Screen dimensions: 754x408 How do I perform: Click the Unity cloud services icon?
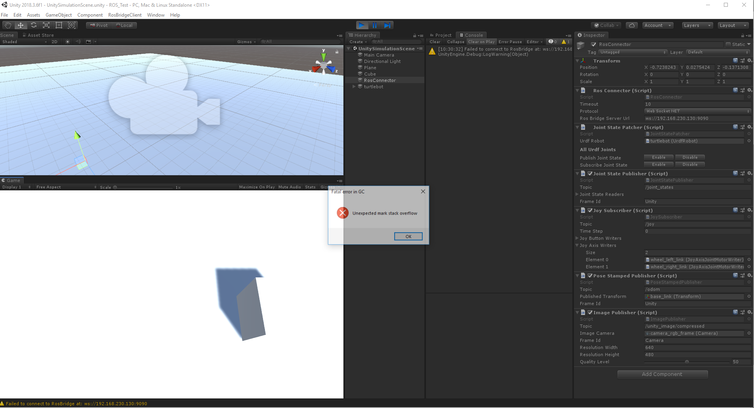pyautogui.click(x=631, y=25)
